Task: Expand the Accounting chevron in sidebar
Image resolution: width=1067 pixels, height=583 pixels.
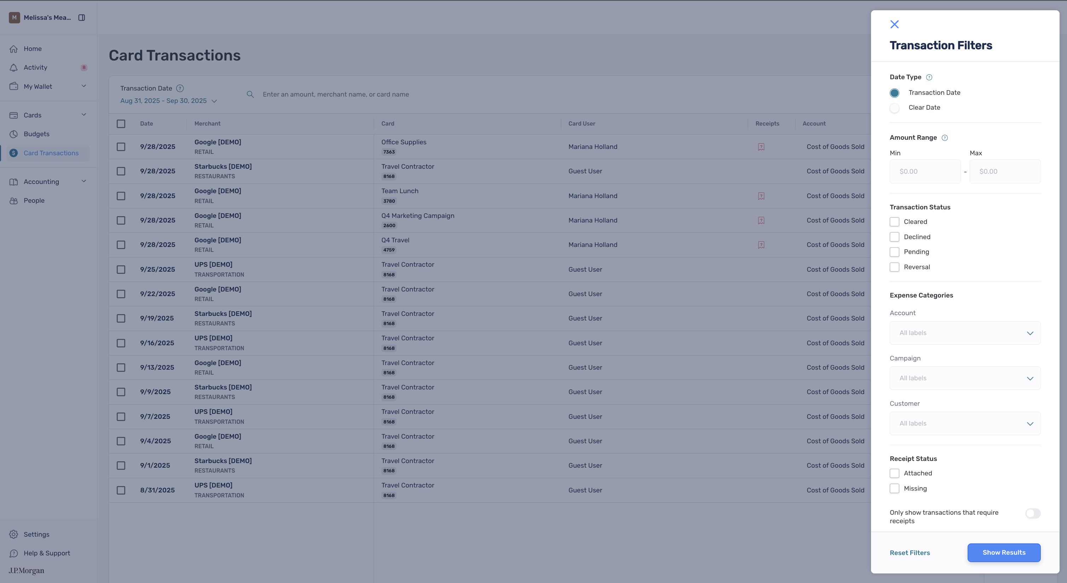Action: click(84, 181)
